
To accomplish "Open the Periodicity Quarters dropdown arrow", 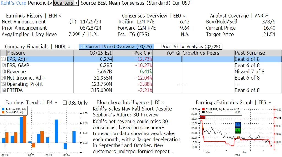I will click(x=77, y=3).
